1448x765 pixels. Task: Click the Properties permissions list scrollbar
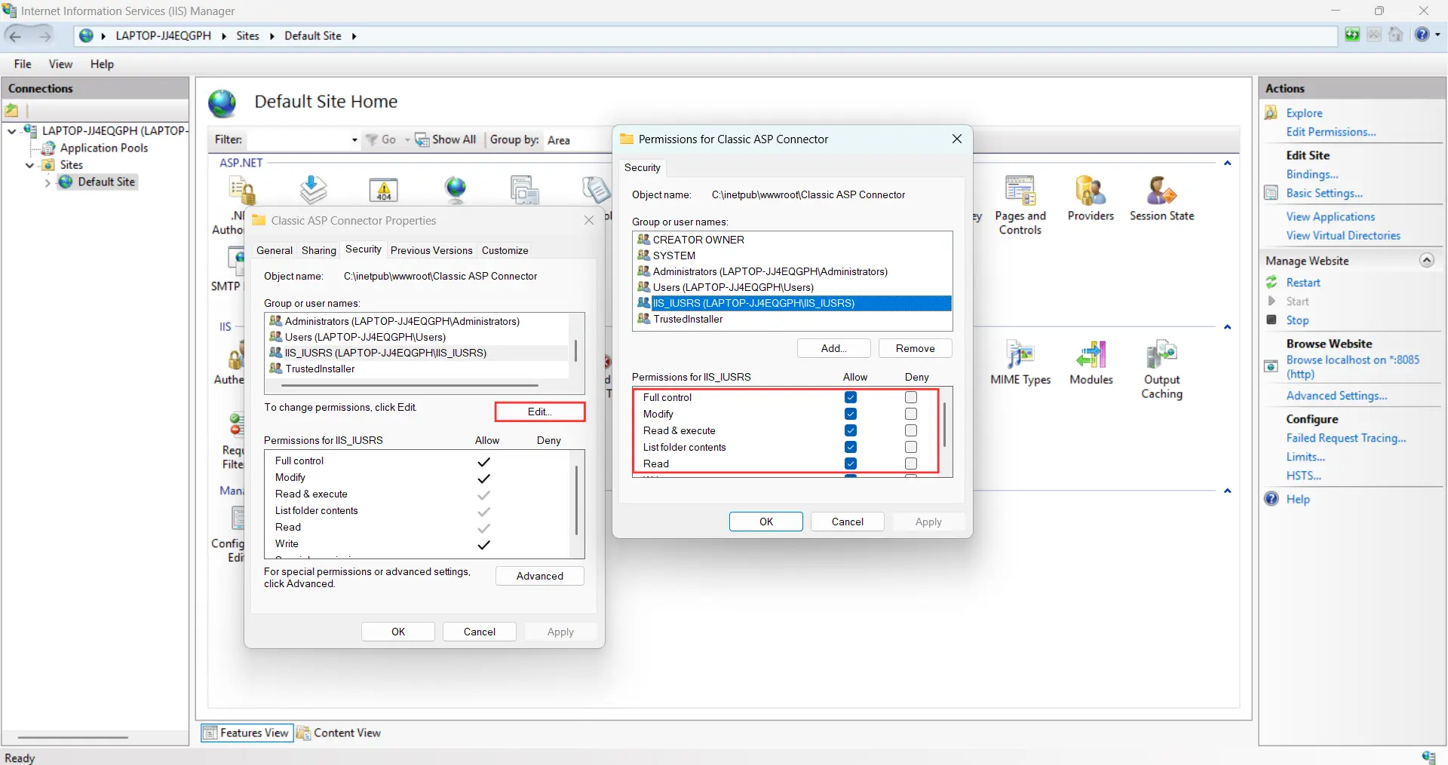[x=576, y=500]
